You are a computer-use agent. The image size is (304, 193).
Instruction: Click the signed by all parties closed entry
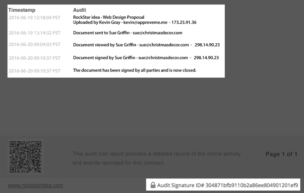click(x=135, y=70)
